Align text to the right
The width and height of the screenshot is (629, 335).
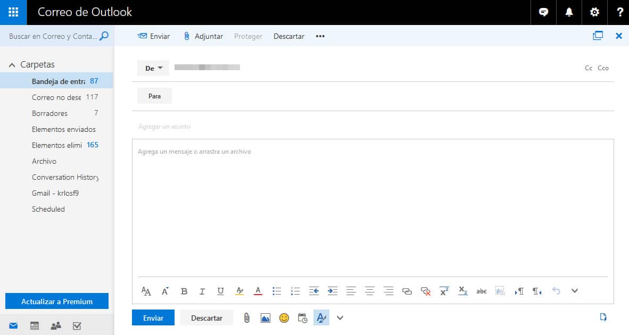[x=388, y=291]
